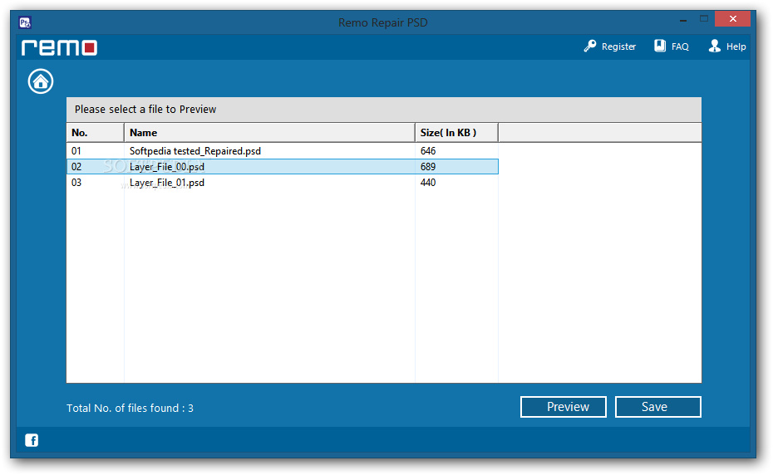773x475 pixels.
Task: Sort by the Size( In KB ) header
Action: pyautogui.click(x=456, y=133)
